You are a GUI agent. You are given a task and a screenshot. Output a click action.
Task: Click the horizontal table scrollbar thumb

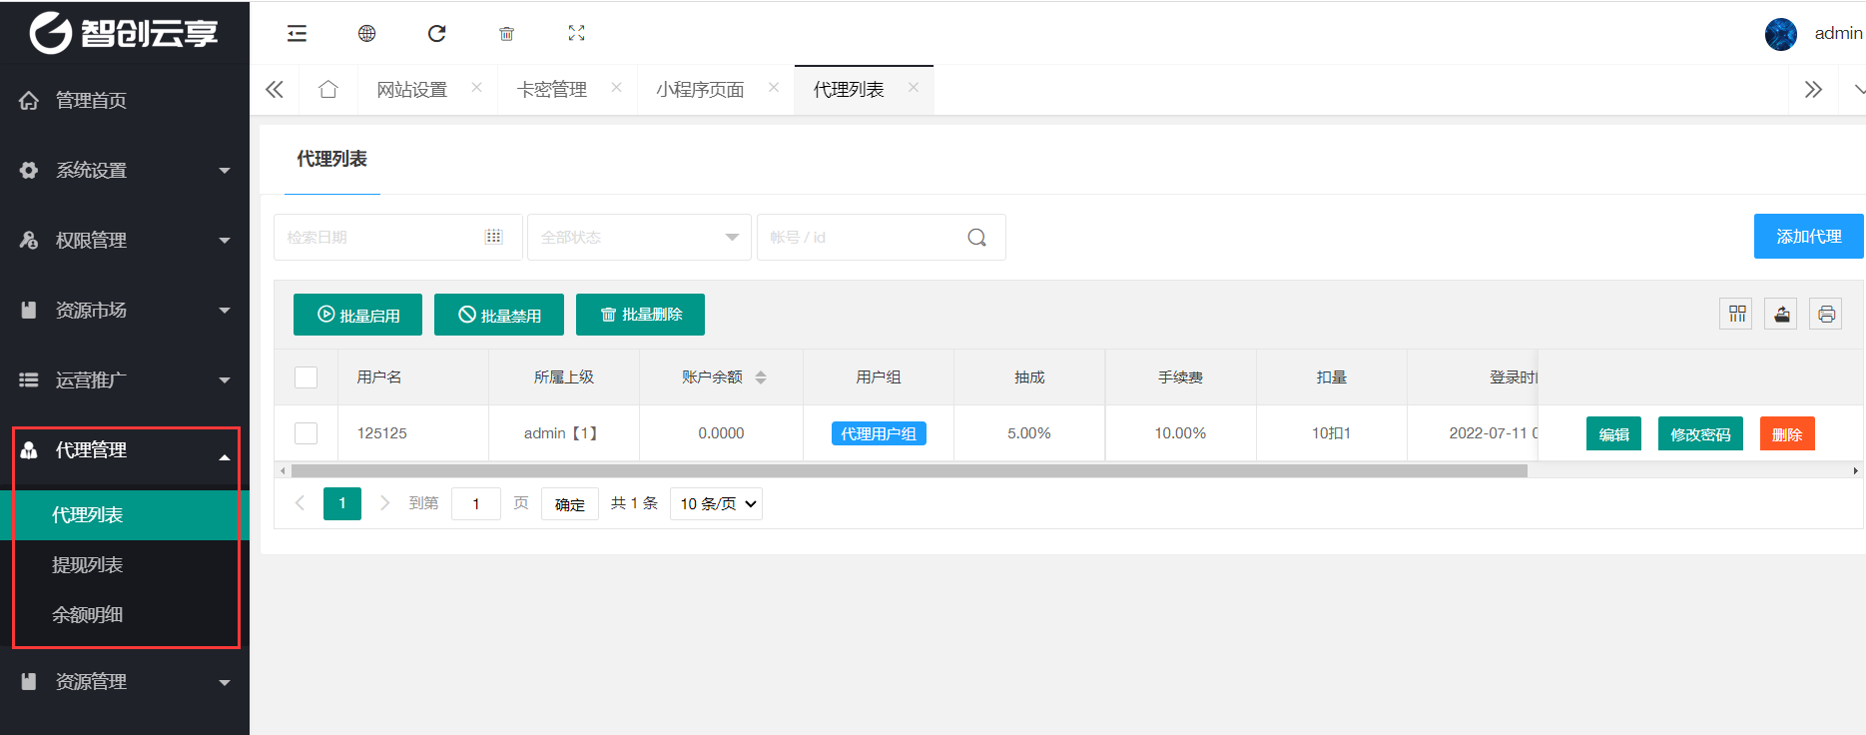(x=909, y=471)
